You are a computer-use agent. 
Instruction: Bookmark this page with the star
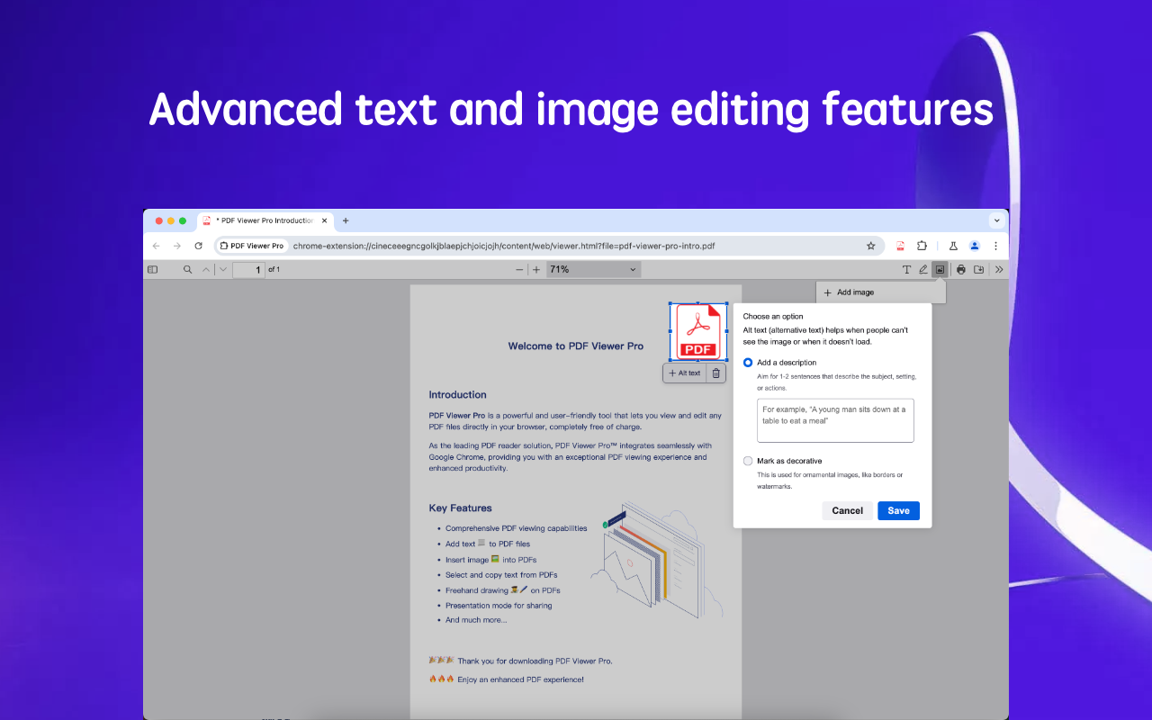pyautogui.click(x=870, y=246)
